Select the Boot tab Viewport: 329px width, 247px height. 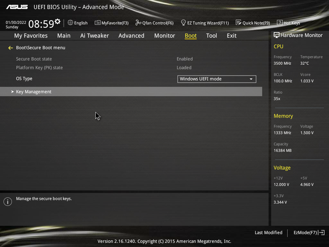click(x=191, y=36)
